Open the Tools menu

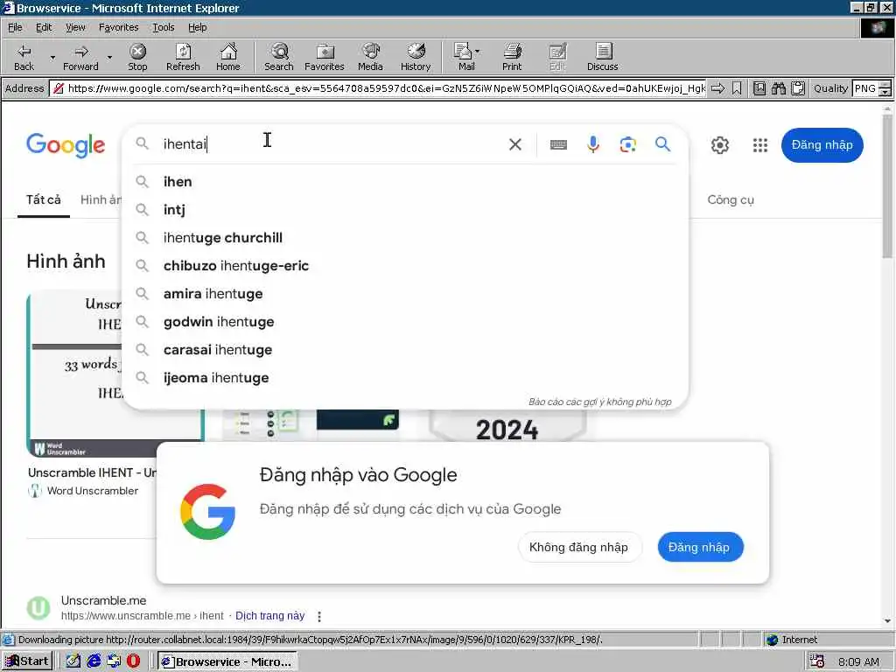pos(163,27)
